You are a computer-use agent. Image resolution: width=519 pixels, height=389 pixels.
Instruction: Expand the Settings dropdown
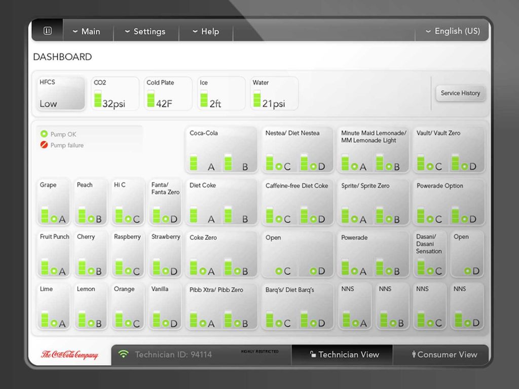pos(146,31)
